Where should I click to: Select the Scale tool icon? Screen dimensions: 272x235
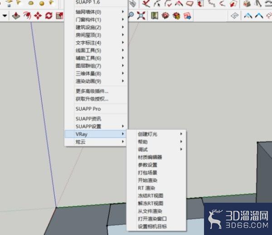(59, 16)
